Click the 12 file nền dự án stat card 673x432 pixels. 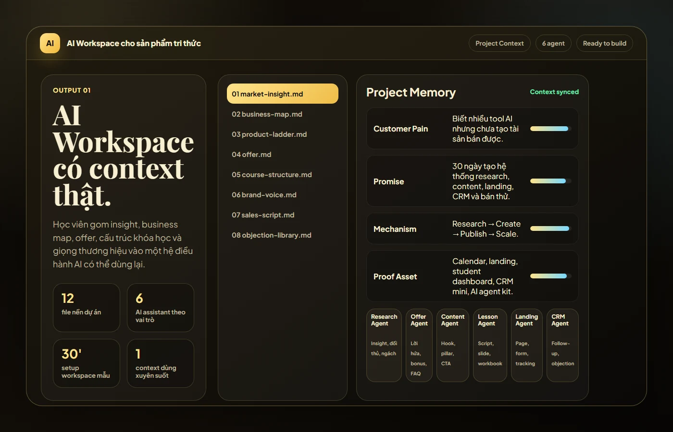(87, 308)
